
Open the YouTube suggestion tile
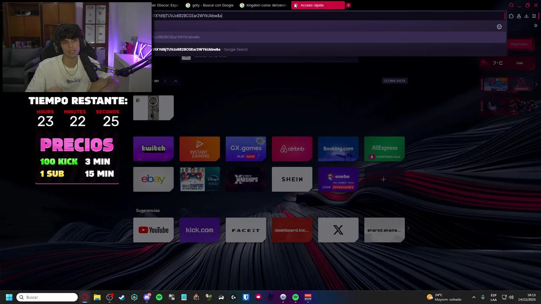[x=153, y=230]
